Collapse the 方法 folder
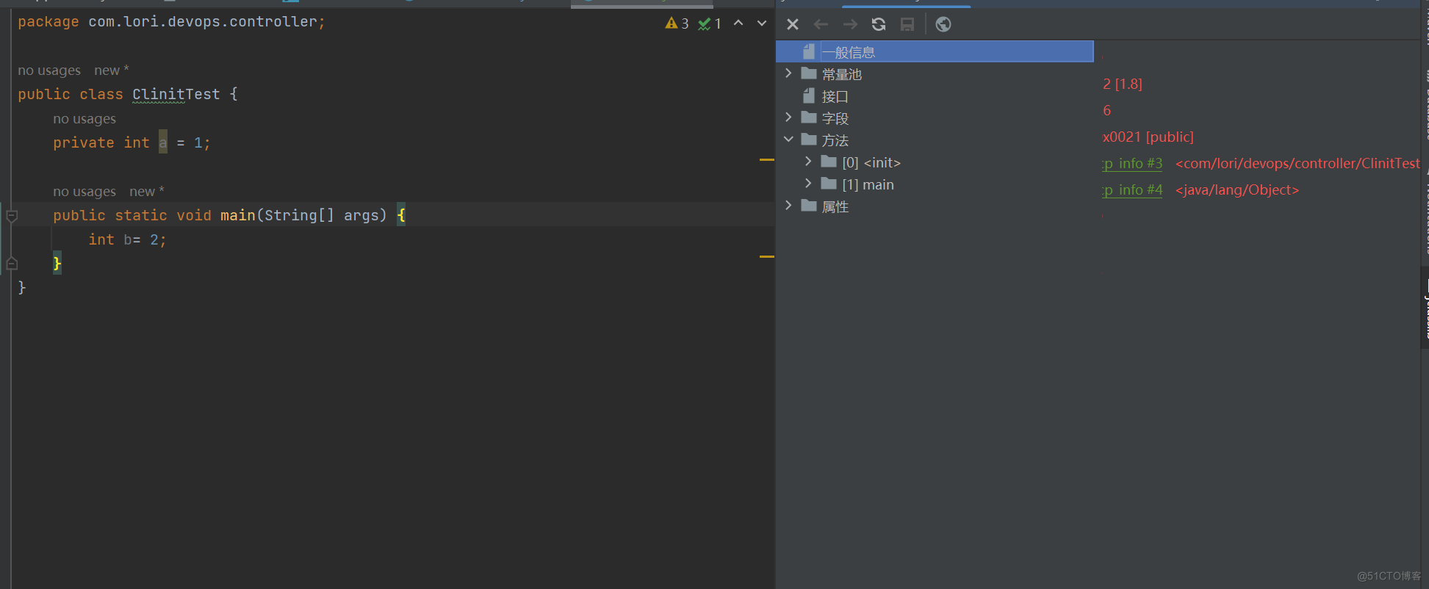Screen dimensions: 1429x589 tap(788, 140)
